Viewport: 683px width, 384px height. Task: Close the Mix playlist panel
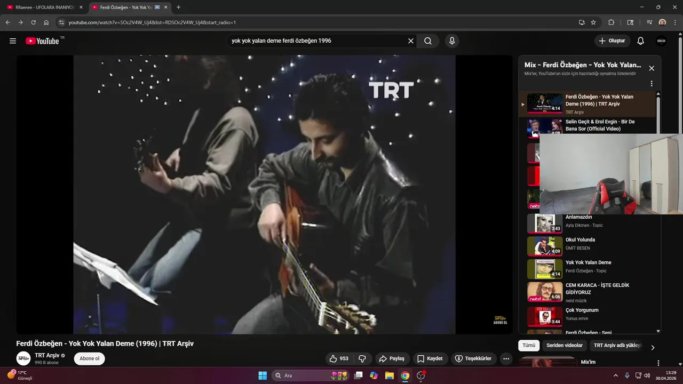click(x=652, y=68)
